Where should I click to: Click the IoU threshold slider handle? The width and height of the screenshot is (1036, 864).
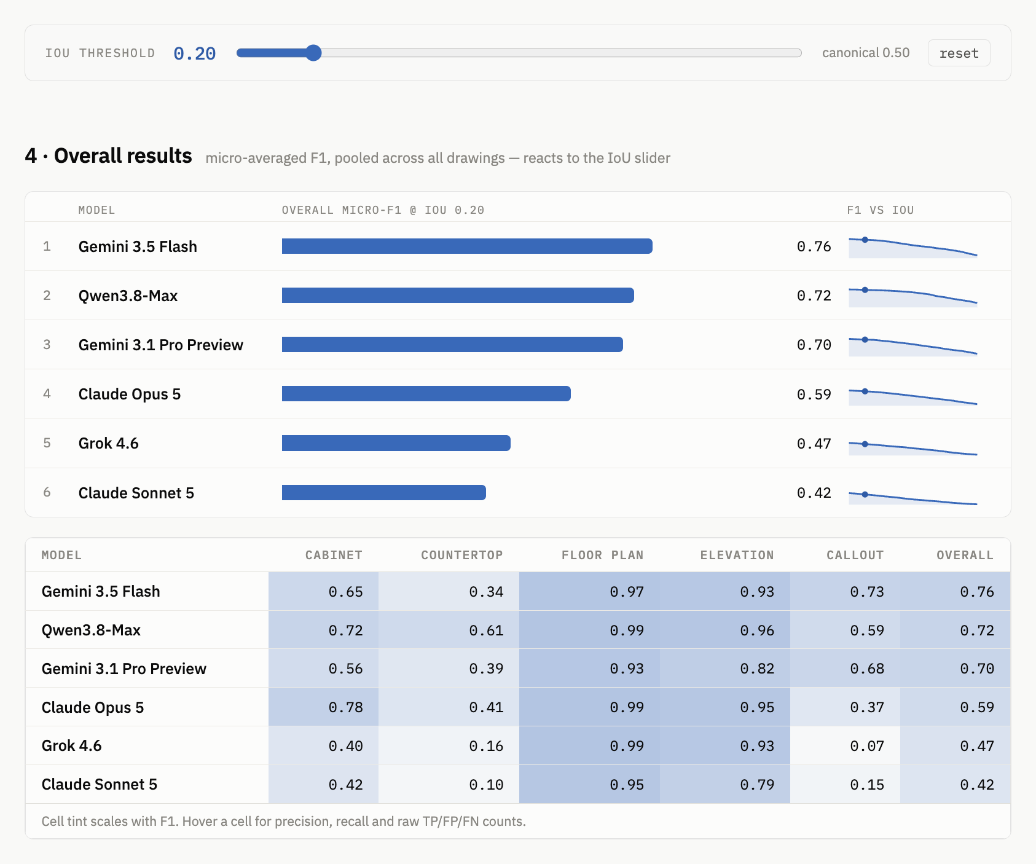(x=313, y=53)
